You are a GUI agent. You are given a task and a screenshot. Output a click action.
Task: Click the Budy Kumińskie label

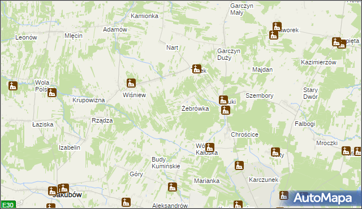coord(166,163)
